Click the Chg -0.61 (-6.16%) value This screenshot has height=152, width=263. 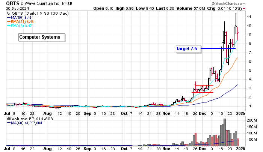click(x=224, y=8)
